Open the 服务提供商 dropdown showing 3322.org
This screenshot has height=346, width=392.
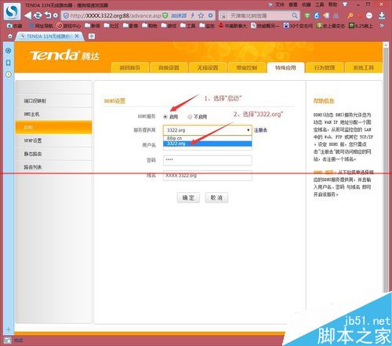208,130
